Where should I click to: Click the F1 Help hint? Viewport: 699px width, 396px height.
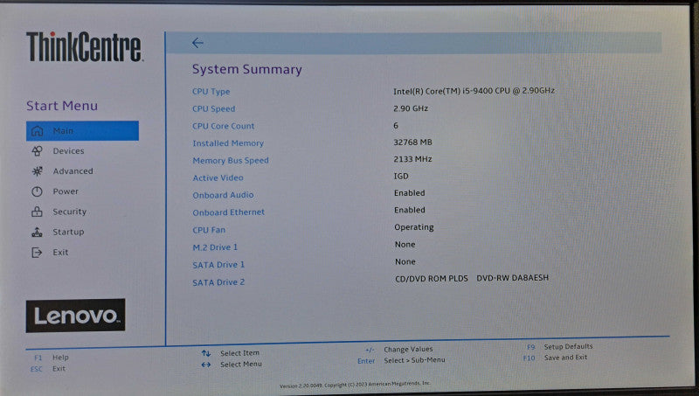[x=52, y=358]
